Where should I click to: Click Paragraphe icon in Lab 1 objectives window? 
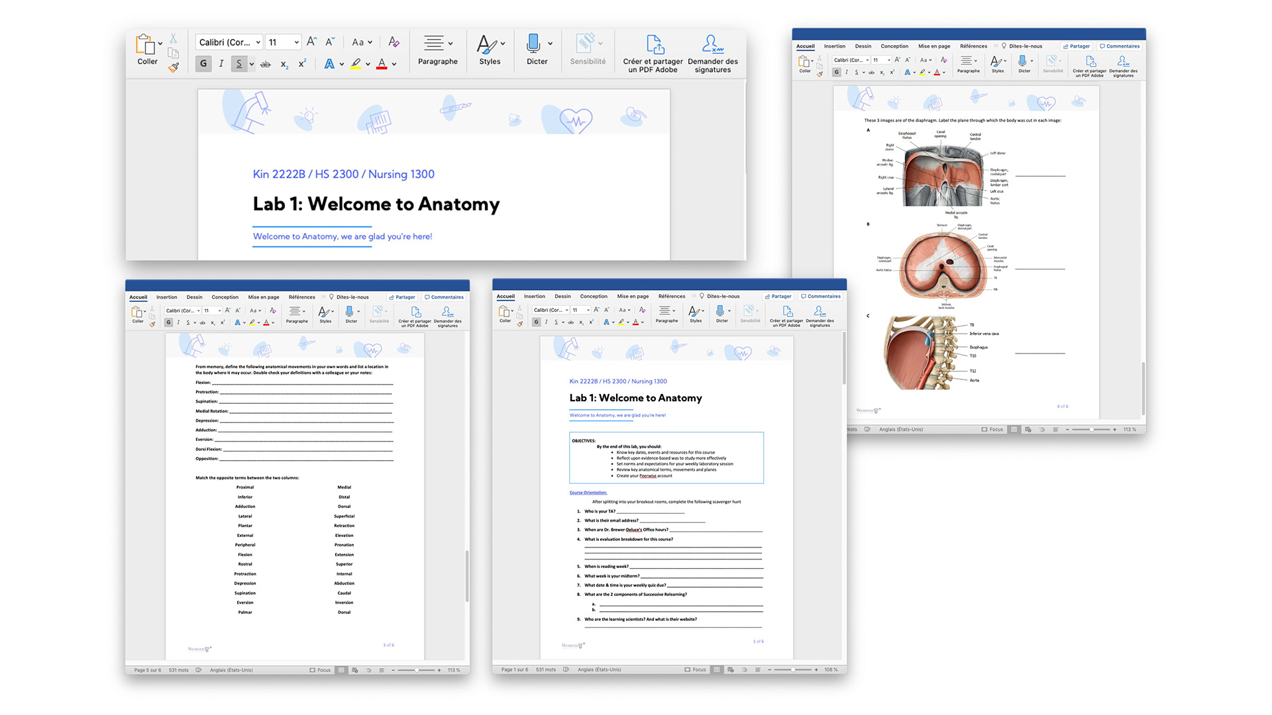pyautogui.click(x=665, y=310)
